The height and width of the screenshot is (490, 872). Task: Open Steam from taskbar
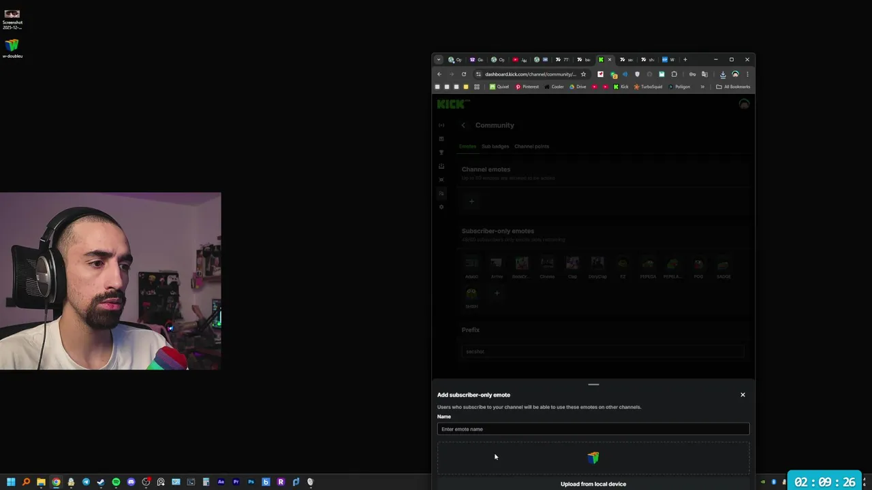[x=101, y=482]
